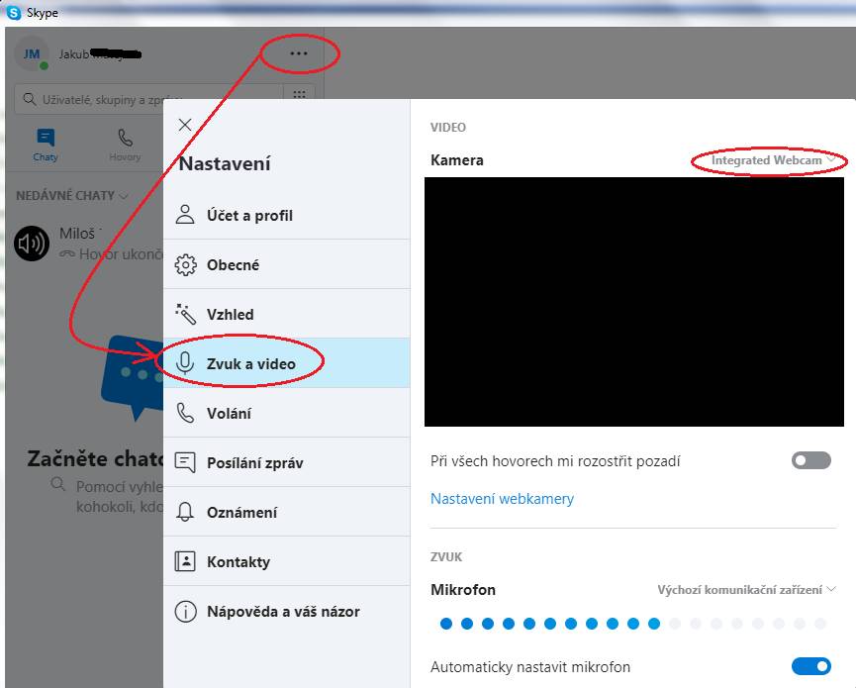Click the microphone icon for Zvuk a video
This screenshot has height=688, width=856.
185,363
